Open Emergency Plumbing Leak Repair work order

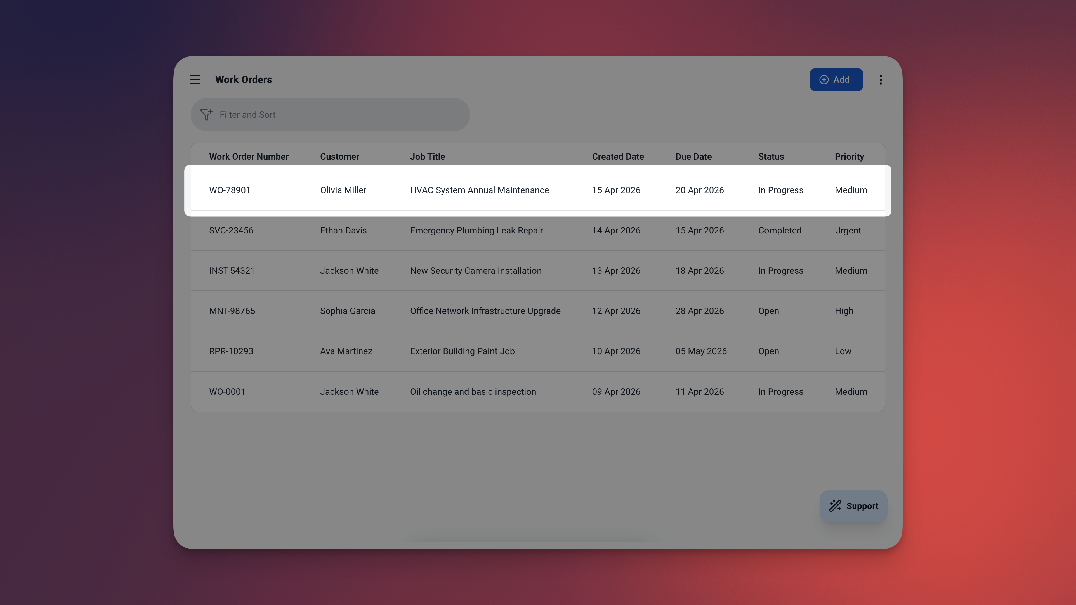(x=476, y=230)
